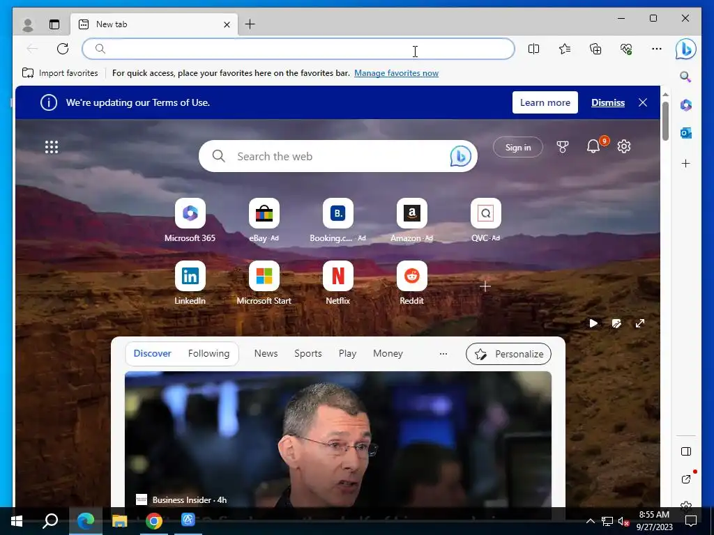The height and width of the screenshot is (535, 714).
Task: Click the edit background icon
Action: (x=616, y=323)
